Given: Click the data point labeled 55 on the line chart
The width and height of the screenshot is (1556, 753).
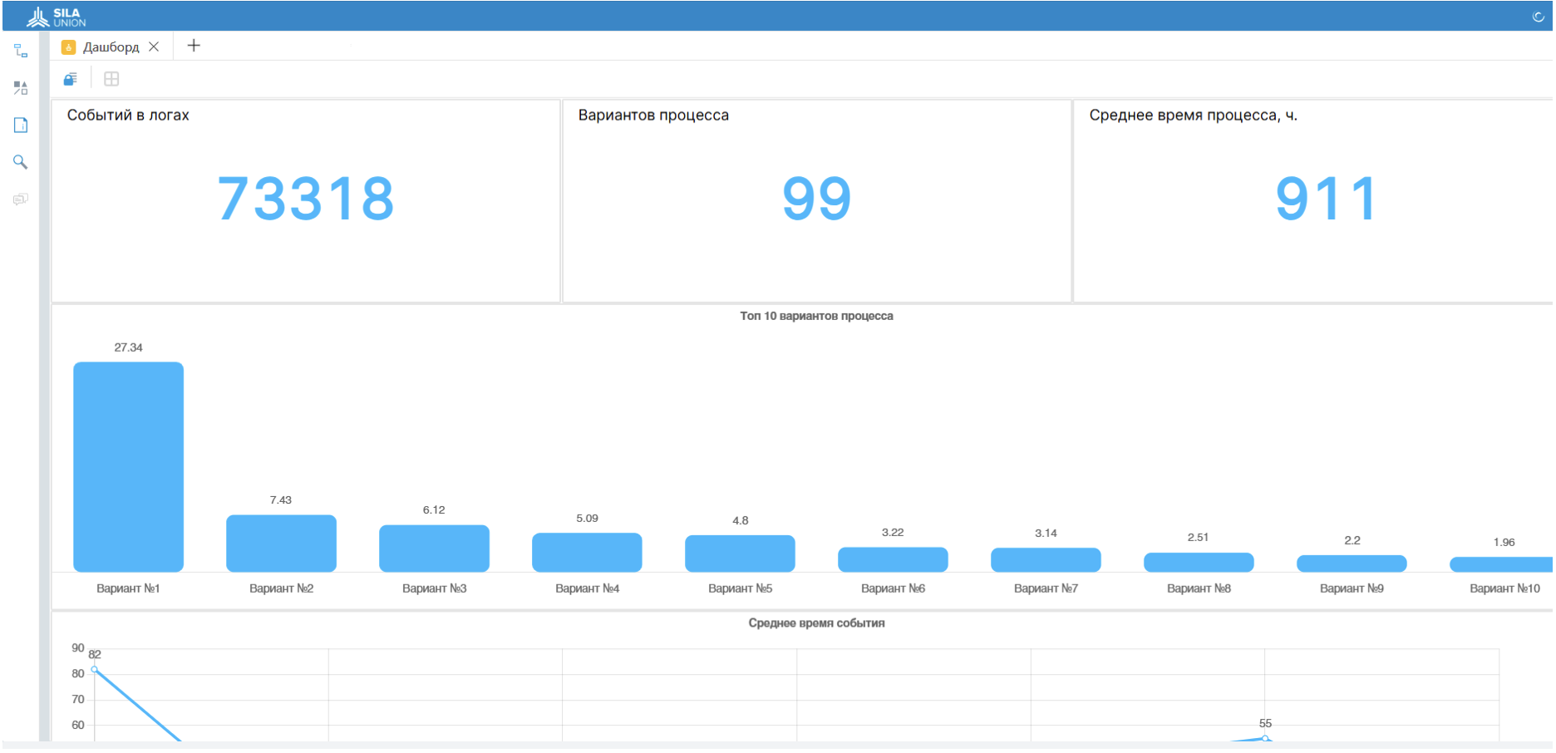Looking at the screenshot, I should (x=1265, y=736).
